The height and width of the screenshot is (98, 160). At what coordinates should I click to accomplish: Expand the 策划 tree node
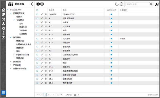tap(14, 51)
